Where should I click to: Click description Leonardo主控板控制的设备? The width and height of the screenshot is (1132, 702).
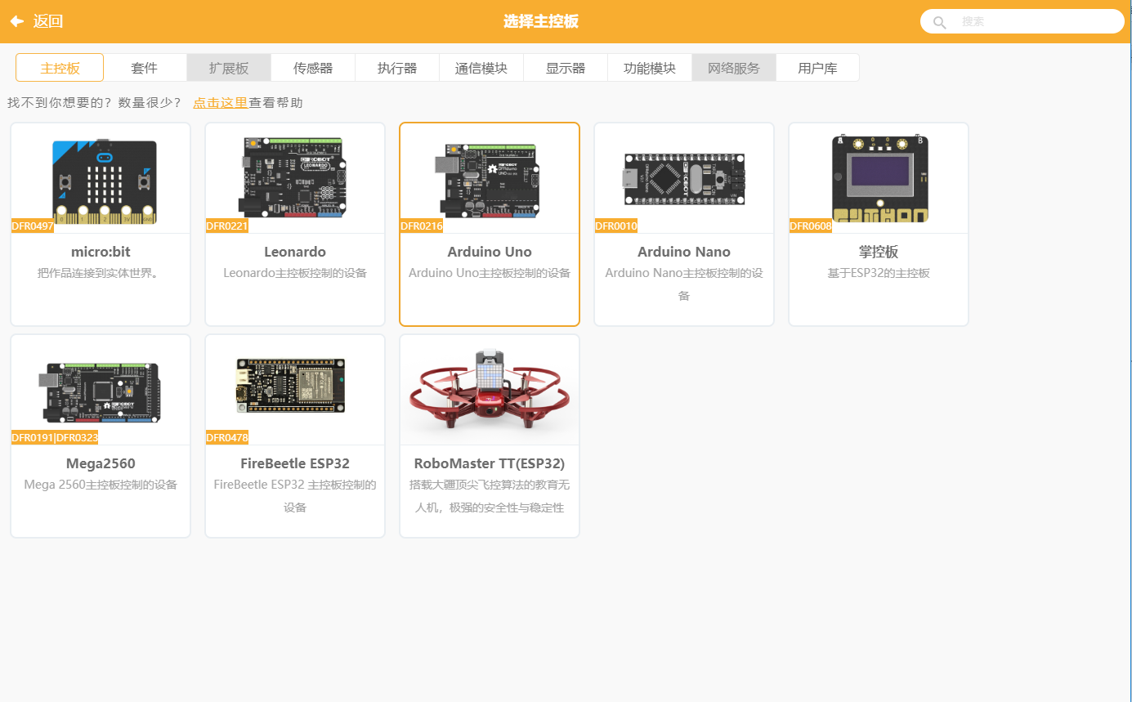(x=295, y=273)
